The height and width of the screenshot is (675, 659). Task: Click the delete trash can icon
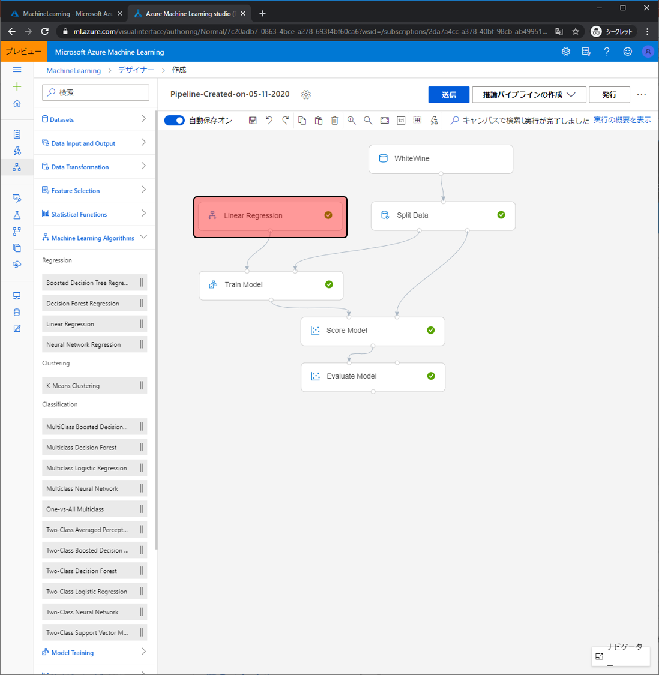335,121
